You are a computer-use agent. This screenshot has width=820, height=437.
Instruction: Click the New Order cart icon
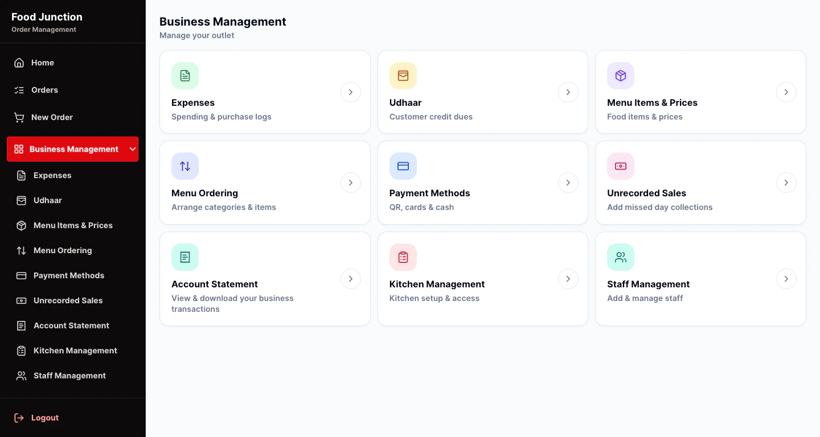click(19, 117)
